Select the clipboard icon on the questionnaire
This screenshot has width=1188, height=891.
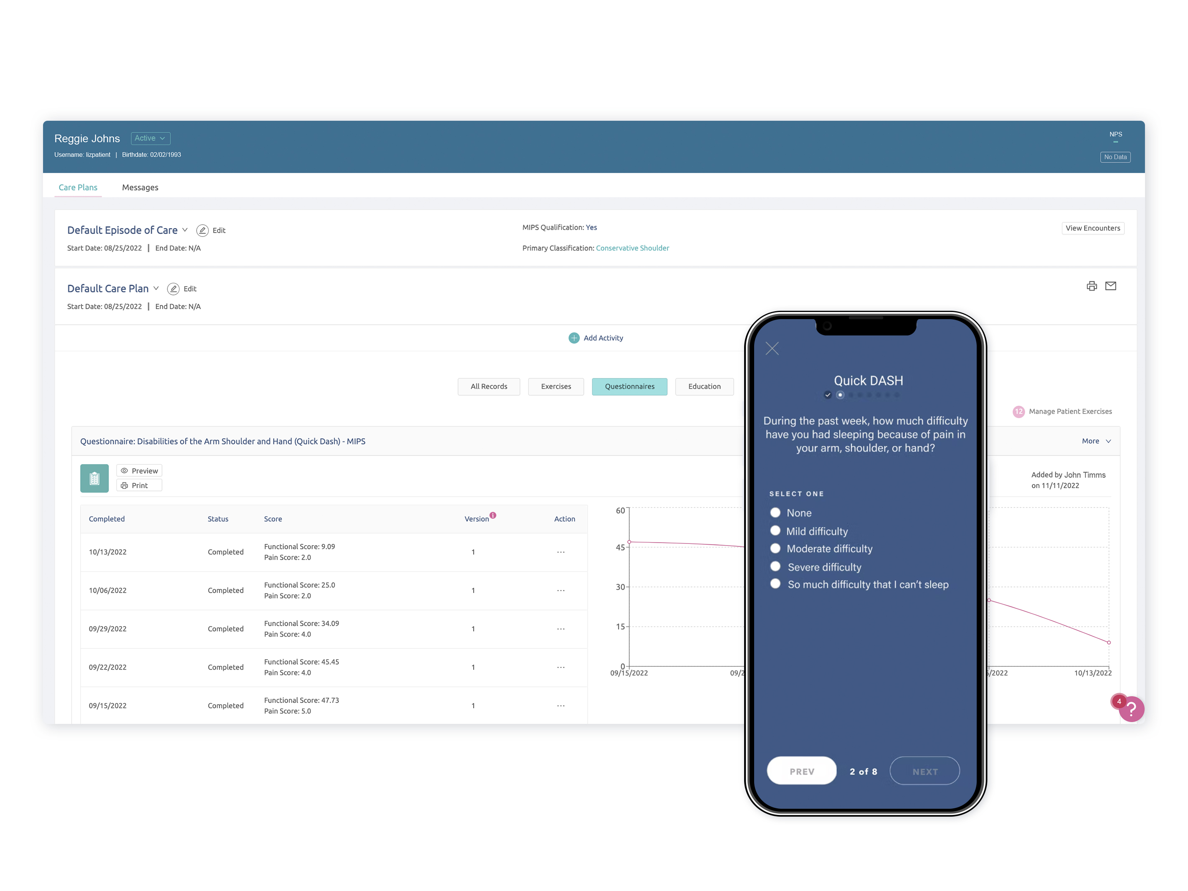pos(94,478)
